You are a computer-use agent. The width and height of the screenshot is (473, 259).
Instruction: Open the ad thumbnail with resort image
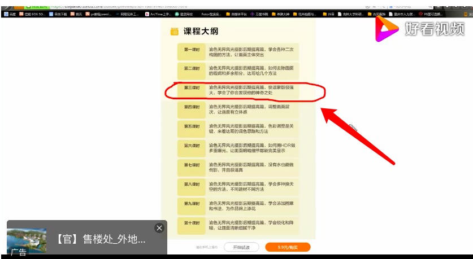[x=27, y=241]
